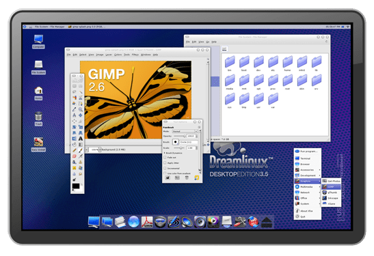Open the Filters menu in GIMP
This screenshot has width=374, height=256.
tap(135, 55)
